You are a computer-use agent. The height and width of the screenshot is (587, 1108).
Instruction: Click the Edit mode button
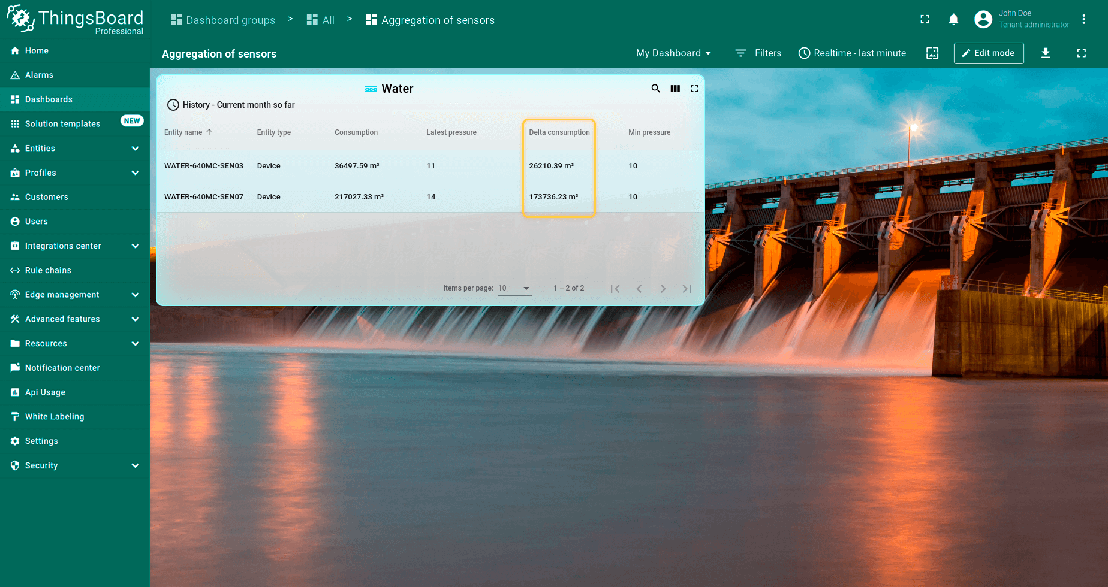[x=988, y=53]
